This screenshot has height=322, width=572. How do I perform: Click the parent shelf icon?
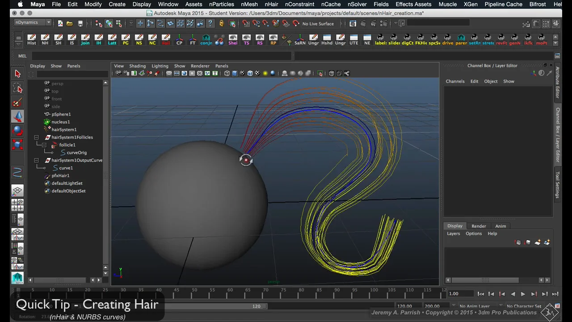(x=461, y=40)
